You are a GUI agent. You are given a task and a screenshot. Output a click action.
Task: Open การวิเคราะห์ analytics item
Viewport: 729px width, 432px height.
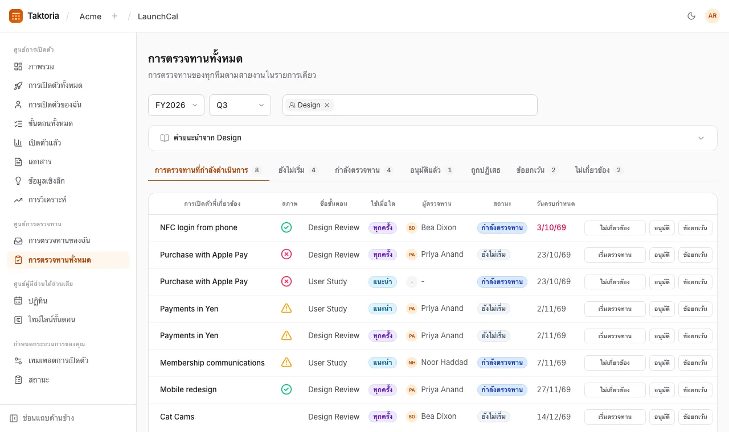pyautogui.click(x=68, y=200)
